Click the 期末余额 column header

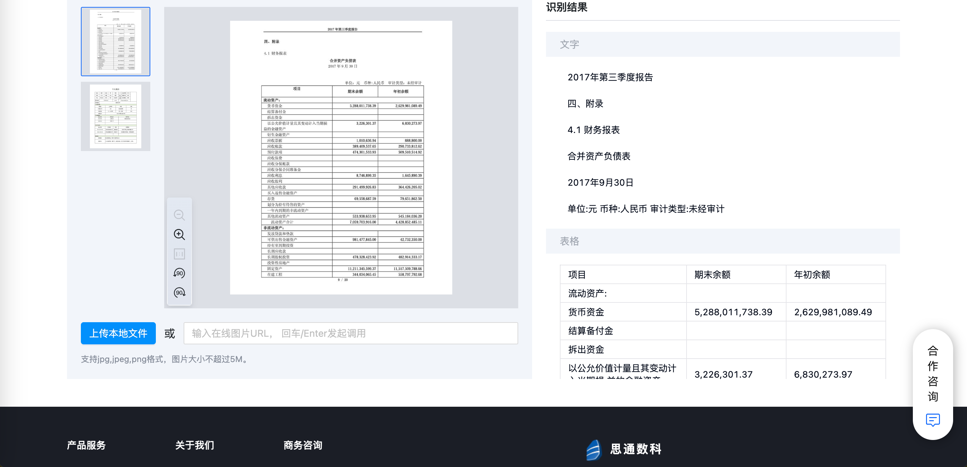[712, 275]
